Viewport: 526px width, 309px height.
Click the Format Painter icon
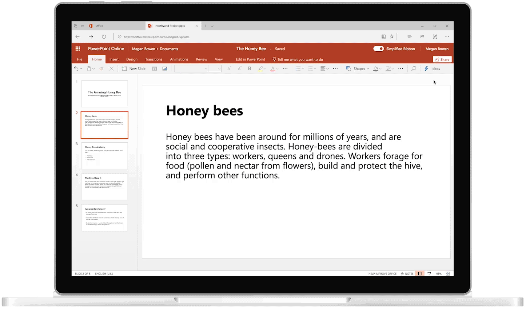101,69
